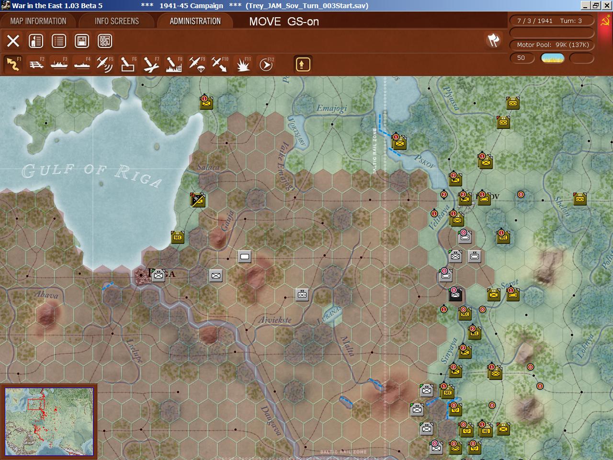Select F5 air recon plane icon
The image size is (613, 460).
point(105,64)
